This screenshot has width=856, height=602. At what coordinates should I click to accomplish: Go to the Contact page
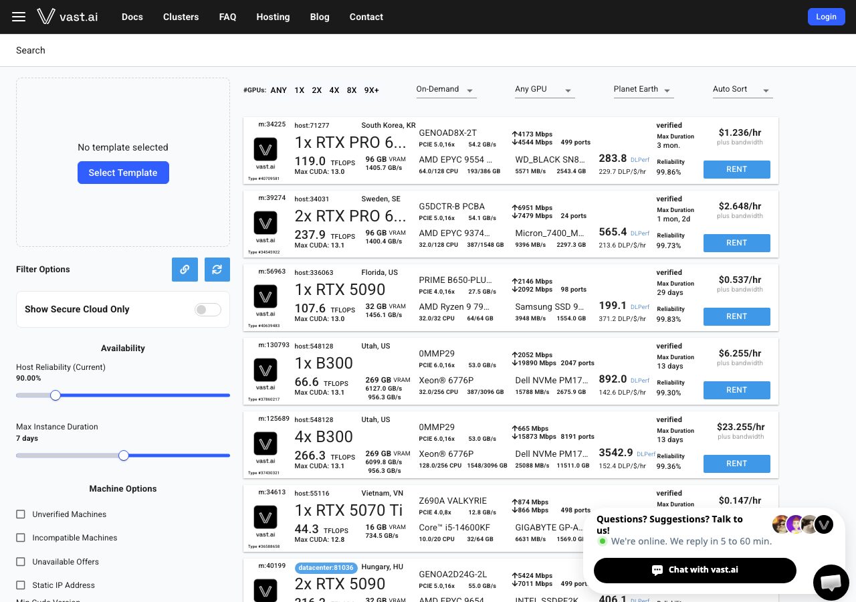pos(366,17)
